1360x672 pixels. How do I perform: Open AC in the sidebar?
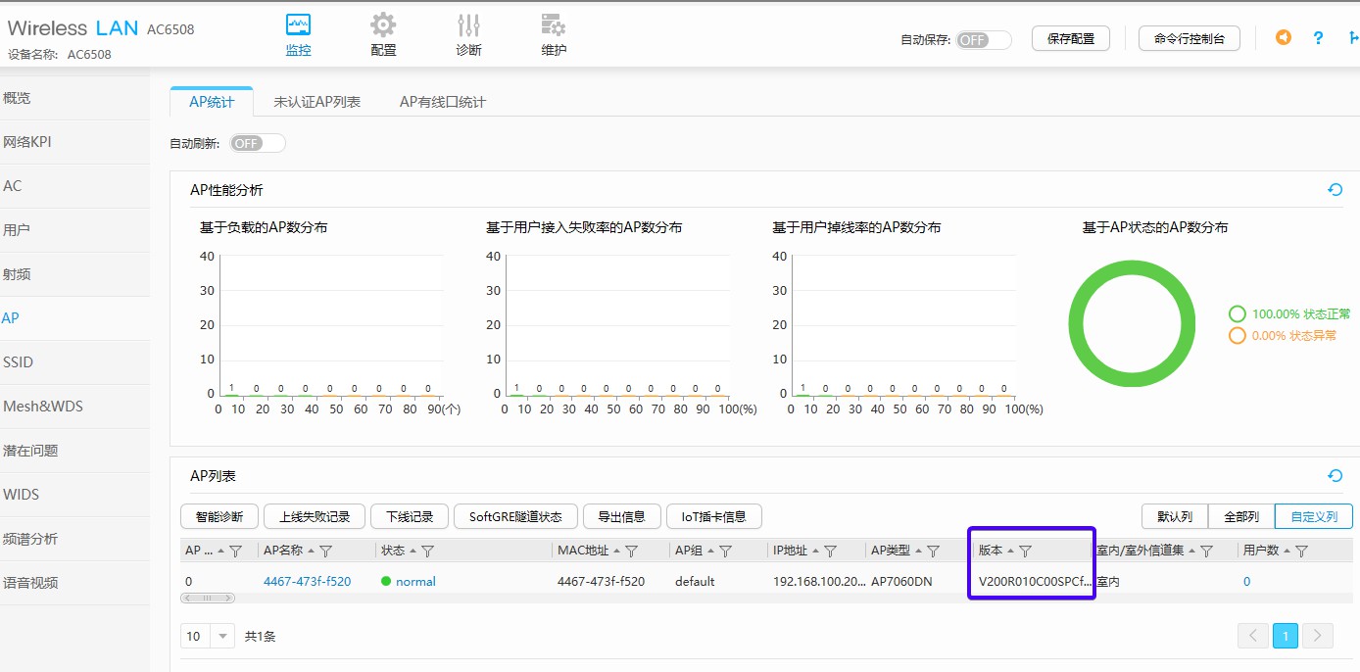[x=74, y=186]
